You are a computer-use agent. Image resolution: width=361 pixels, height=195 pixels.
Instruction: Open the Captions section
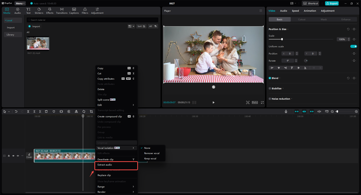tap(74, 11)
